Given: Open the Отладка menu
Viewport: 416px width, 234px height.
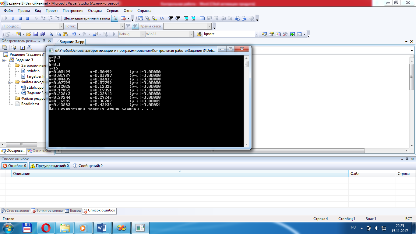Looking at the screenshot, I should pos(95,11).
